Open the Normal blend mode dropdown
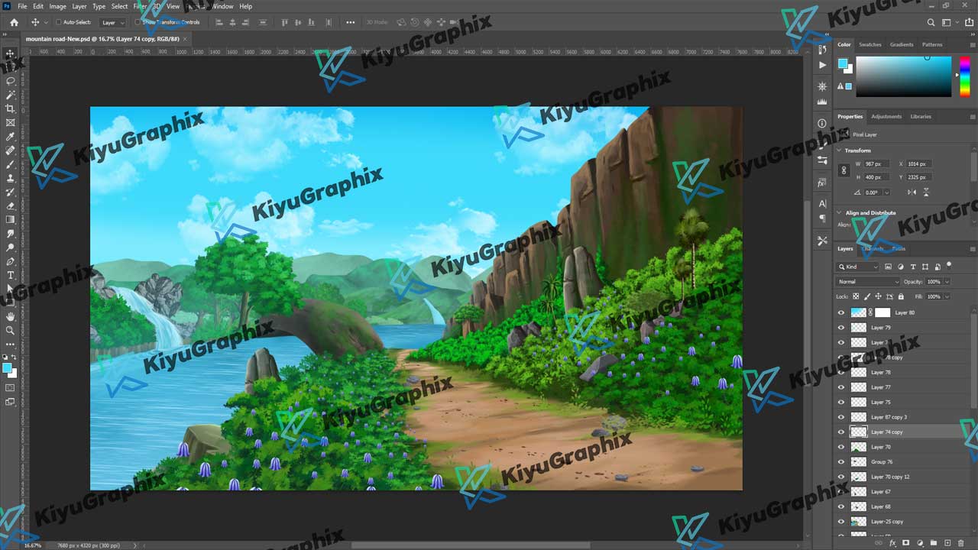Viewport: 978px width, 550px height. tap(868, 282)
